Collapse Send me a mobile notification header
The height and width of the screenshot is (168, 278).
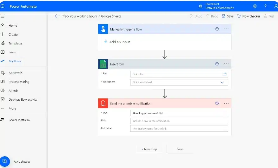(164, 103)
